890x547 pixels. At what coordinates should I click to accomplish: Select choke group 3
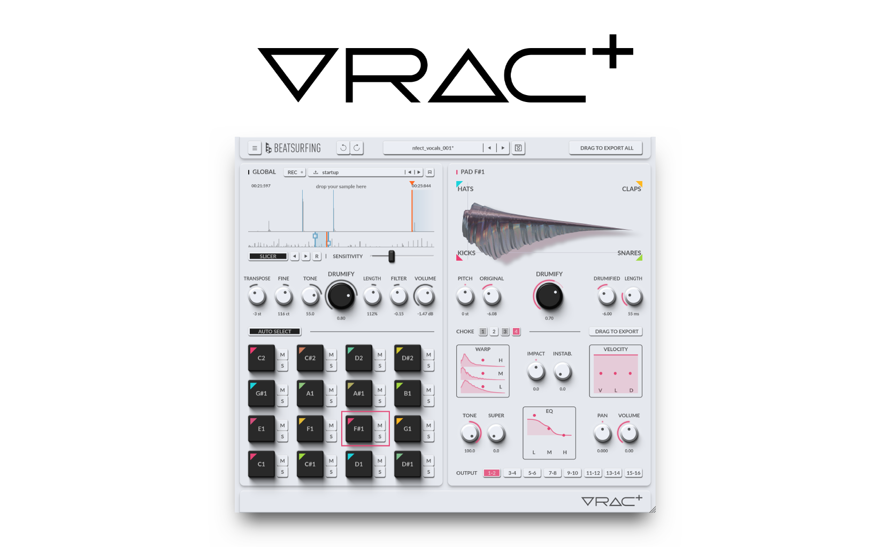[x=505, y=332]
